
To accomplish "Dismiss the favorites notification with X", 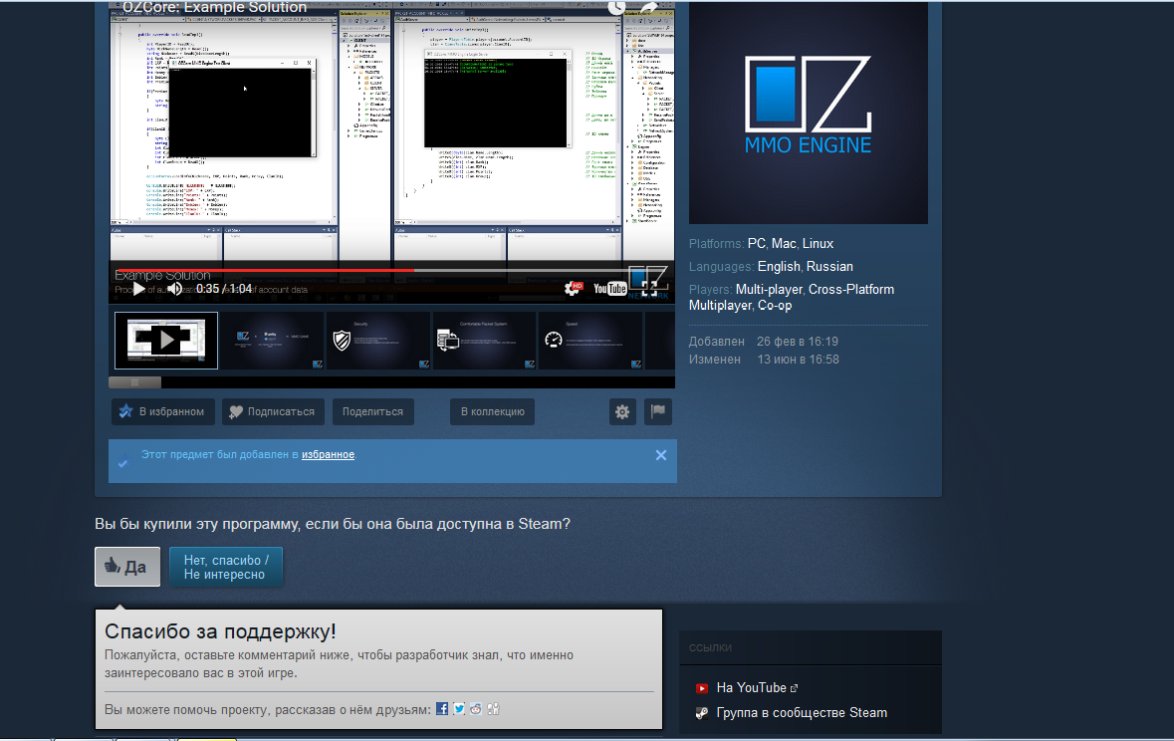I will point(661,455).
